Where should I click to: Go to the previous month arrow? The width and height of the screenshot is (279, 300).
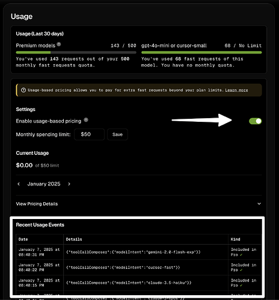[19, 184]
